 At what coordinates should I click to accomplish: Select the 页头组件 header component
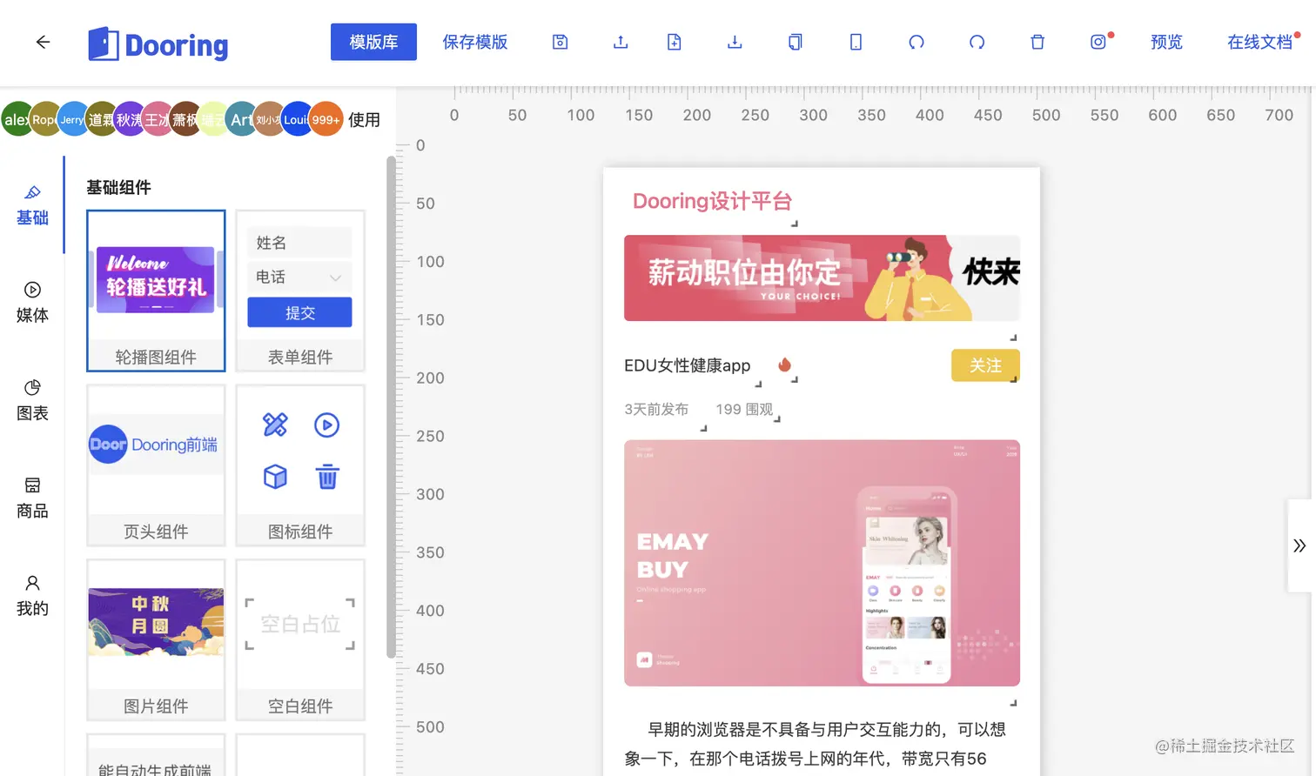click(156, 465)
